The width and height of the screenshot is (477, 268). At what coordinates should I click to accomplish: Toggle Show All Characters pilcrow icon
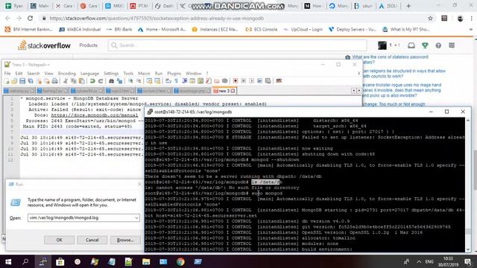pyautogui.click(x=176, y=81)
